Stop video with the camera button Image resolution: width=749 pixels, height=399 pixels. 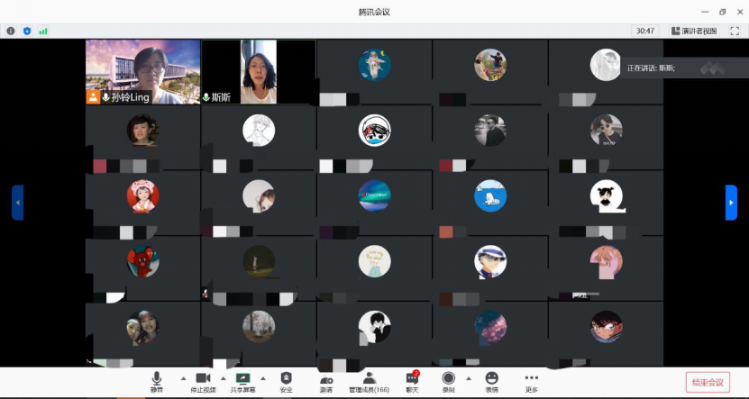pyautogui.click(x=203, y=380)
